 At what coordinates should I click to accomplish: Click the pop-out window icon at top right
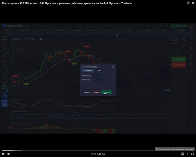(x=188, y=3)
